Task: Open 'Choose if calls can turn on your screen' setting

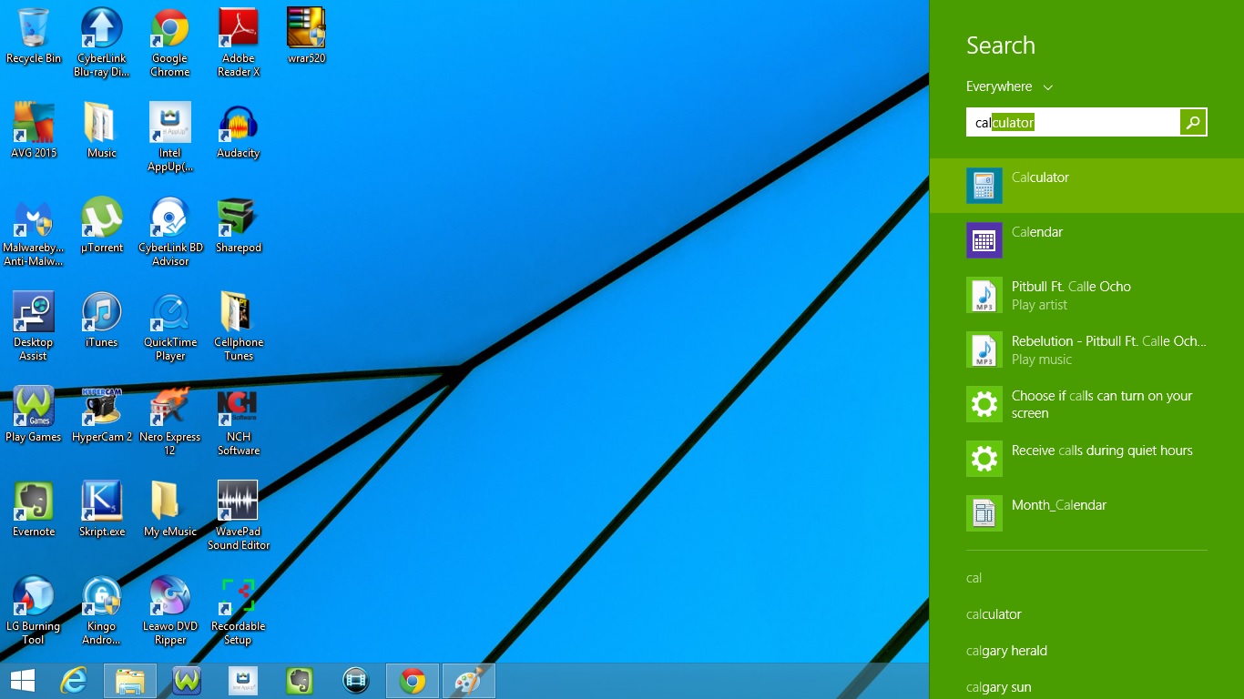Action: point(1086,404)
